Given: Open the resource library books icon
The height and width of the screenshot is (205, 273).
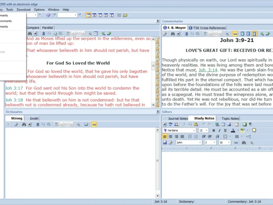Looking at the screenshot, I should 125,15.
